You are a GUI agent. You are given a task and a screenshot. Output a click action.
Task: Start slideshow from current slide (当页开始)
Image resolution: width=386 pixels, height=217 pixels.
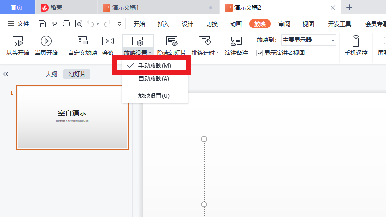point(46,41)
